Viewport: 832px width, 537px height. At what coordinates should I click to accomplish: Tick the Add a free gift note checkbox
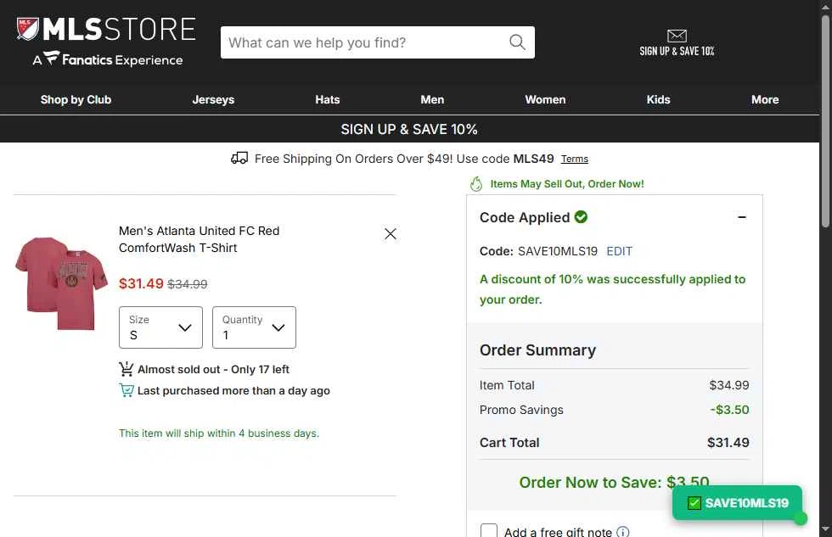coord(489,531)
